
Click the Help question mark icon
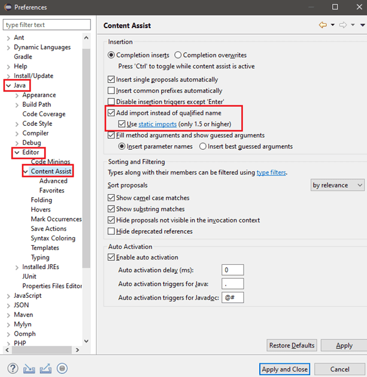coord(13,369)
